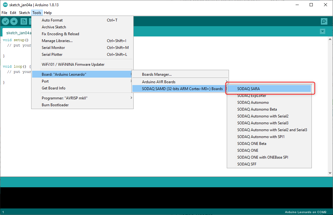Open WiFi101 / WiFiNINA Firmware Updater
The height and width of the screenshot is (215, 333).
tap(83, 64)
